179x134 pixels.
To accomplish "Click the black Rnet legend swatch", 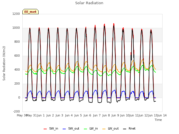I will [125, 129].
